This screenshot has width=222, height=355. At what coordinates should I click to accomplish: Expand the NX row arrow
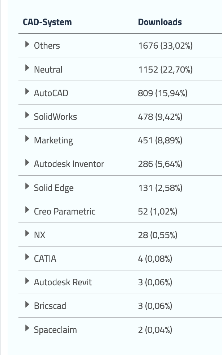tap(27, 233)
